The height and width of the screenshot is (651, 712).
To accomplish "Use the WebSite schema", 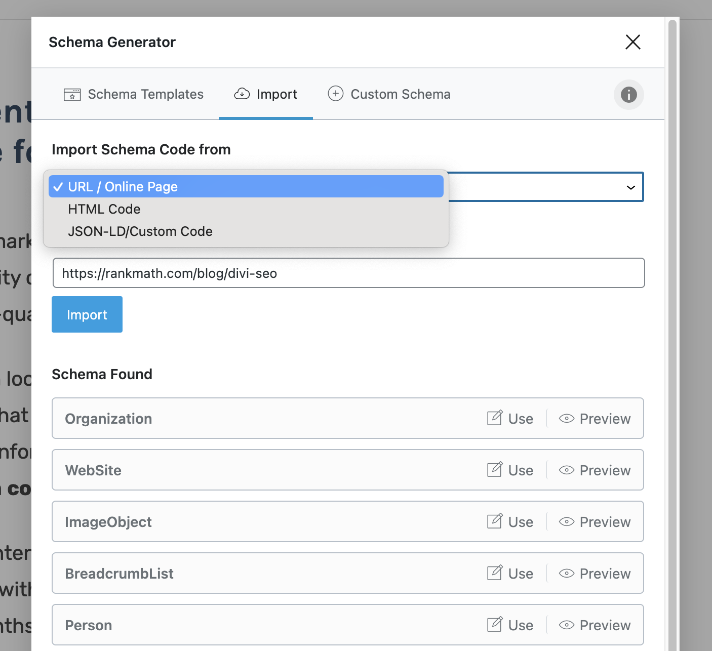I will pos(510,470).
